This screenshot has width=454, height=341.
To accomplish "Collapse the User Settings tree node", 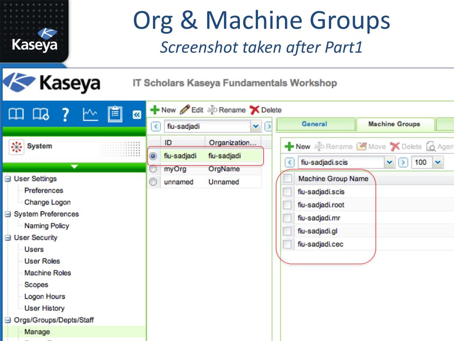I will (x=8, y=179).
